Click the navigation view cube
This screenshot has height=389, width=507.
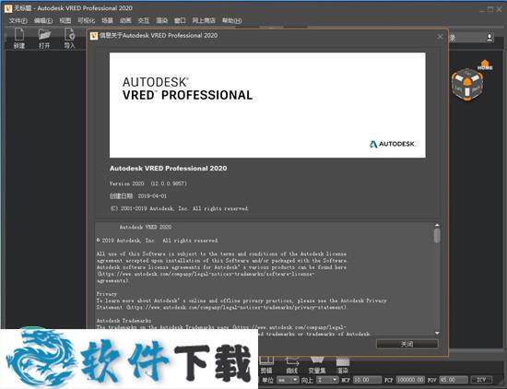coord(467,85)
